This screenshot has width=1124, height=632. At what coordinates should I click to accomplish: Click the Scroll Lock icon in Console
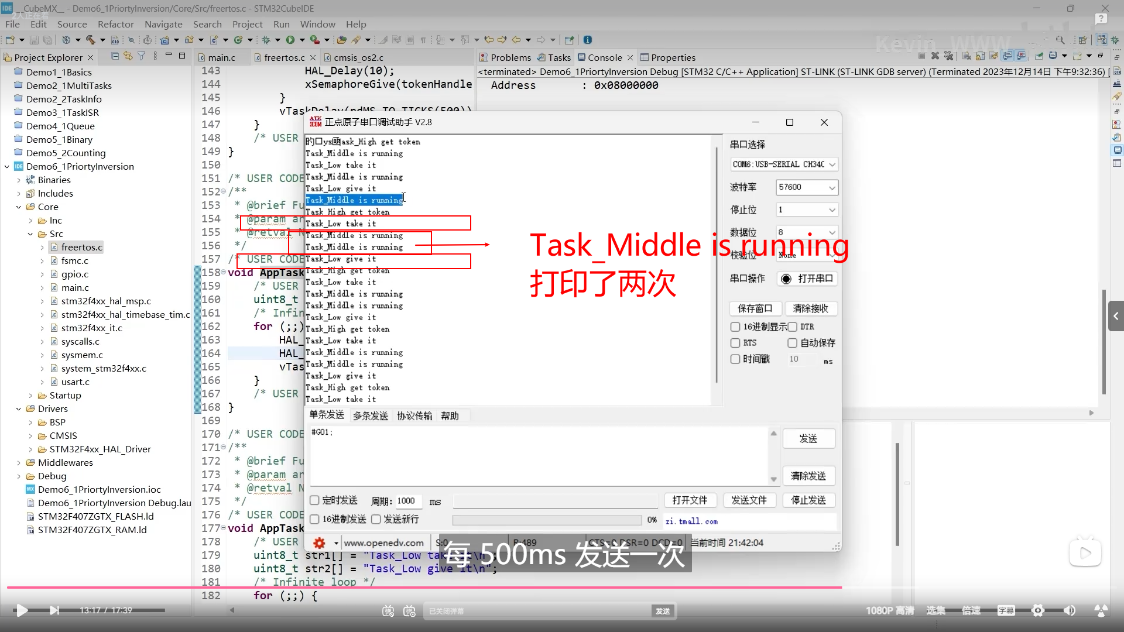(x=980, y=56)
